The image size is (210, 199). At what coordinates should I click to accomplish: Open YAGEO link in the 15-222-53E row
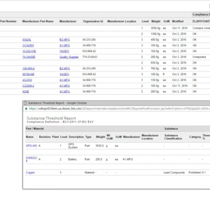(64, 51)
